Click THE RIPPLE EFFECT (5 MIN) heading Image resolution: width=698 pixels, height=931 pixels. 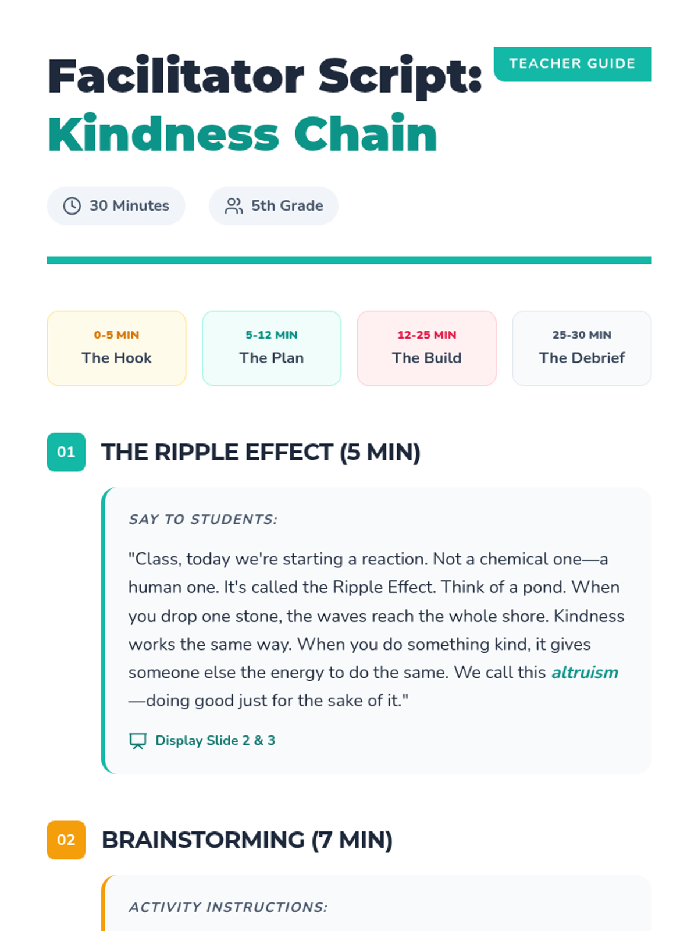click(261, 452)
